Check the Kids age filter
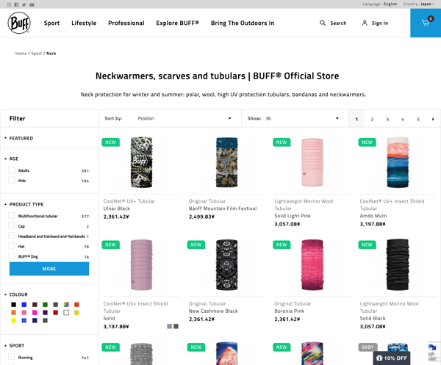The width and height of the screenshot is (441, 365). click(12, 181)
